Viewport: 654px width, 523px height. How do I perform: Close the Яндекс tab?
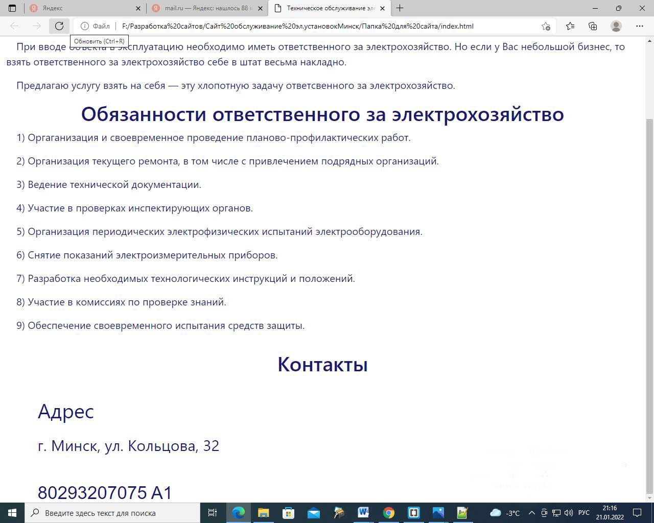[x=138, y=8]
